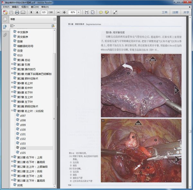Viewport: 193px width, 190px height.
Task: Open bookmark 封底
Action: 20,185
